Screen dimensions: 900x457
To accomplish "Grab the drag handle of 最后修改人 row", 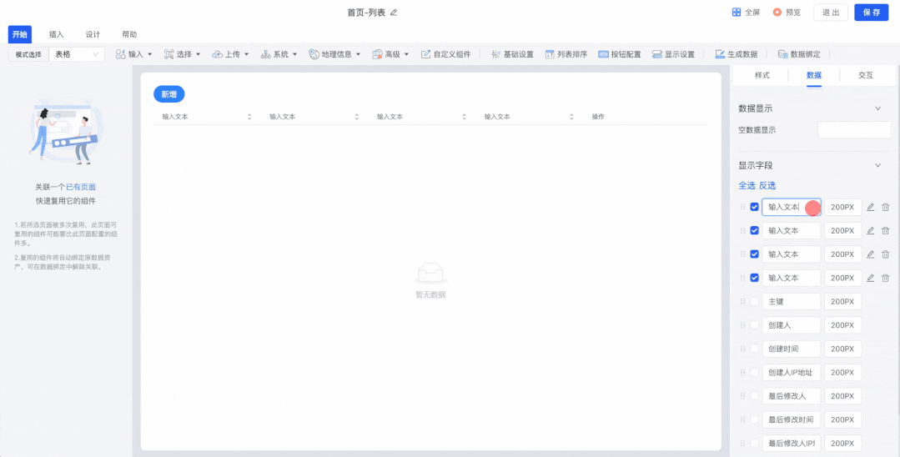I will (x=742, y=396).
